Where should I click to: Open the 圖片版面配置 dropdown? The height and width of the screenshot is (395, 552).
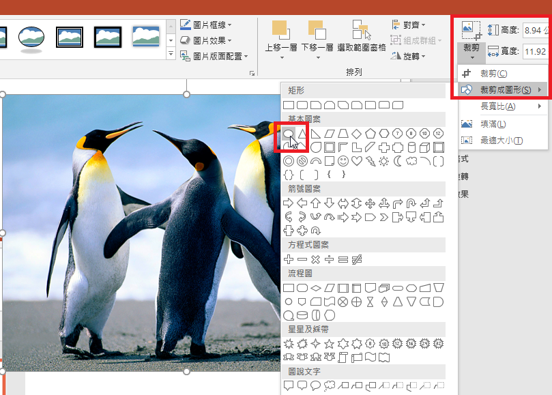coord(214,56)
